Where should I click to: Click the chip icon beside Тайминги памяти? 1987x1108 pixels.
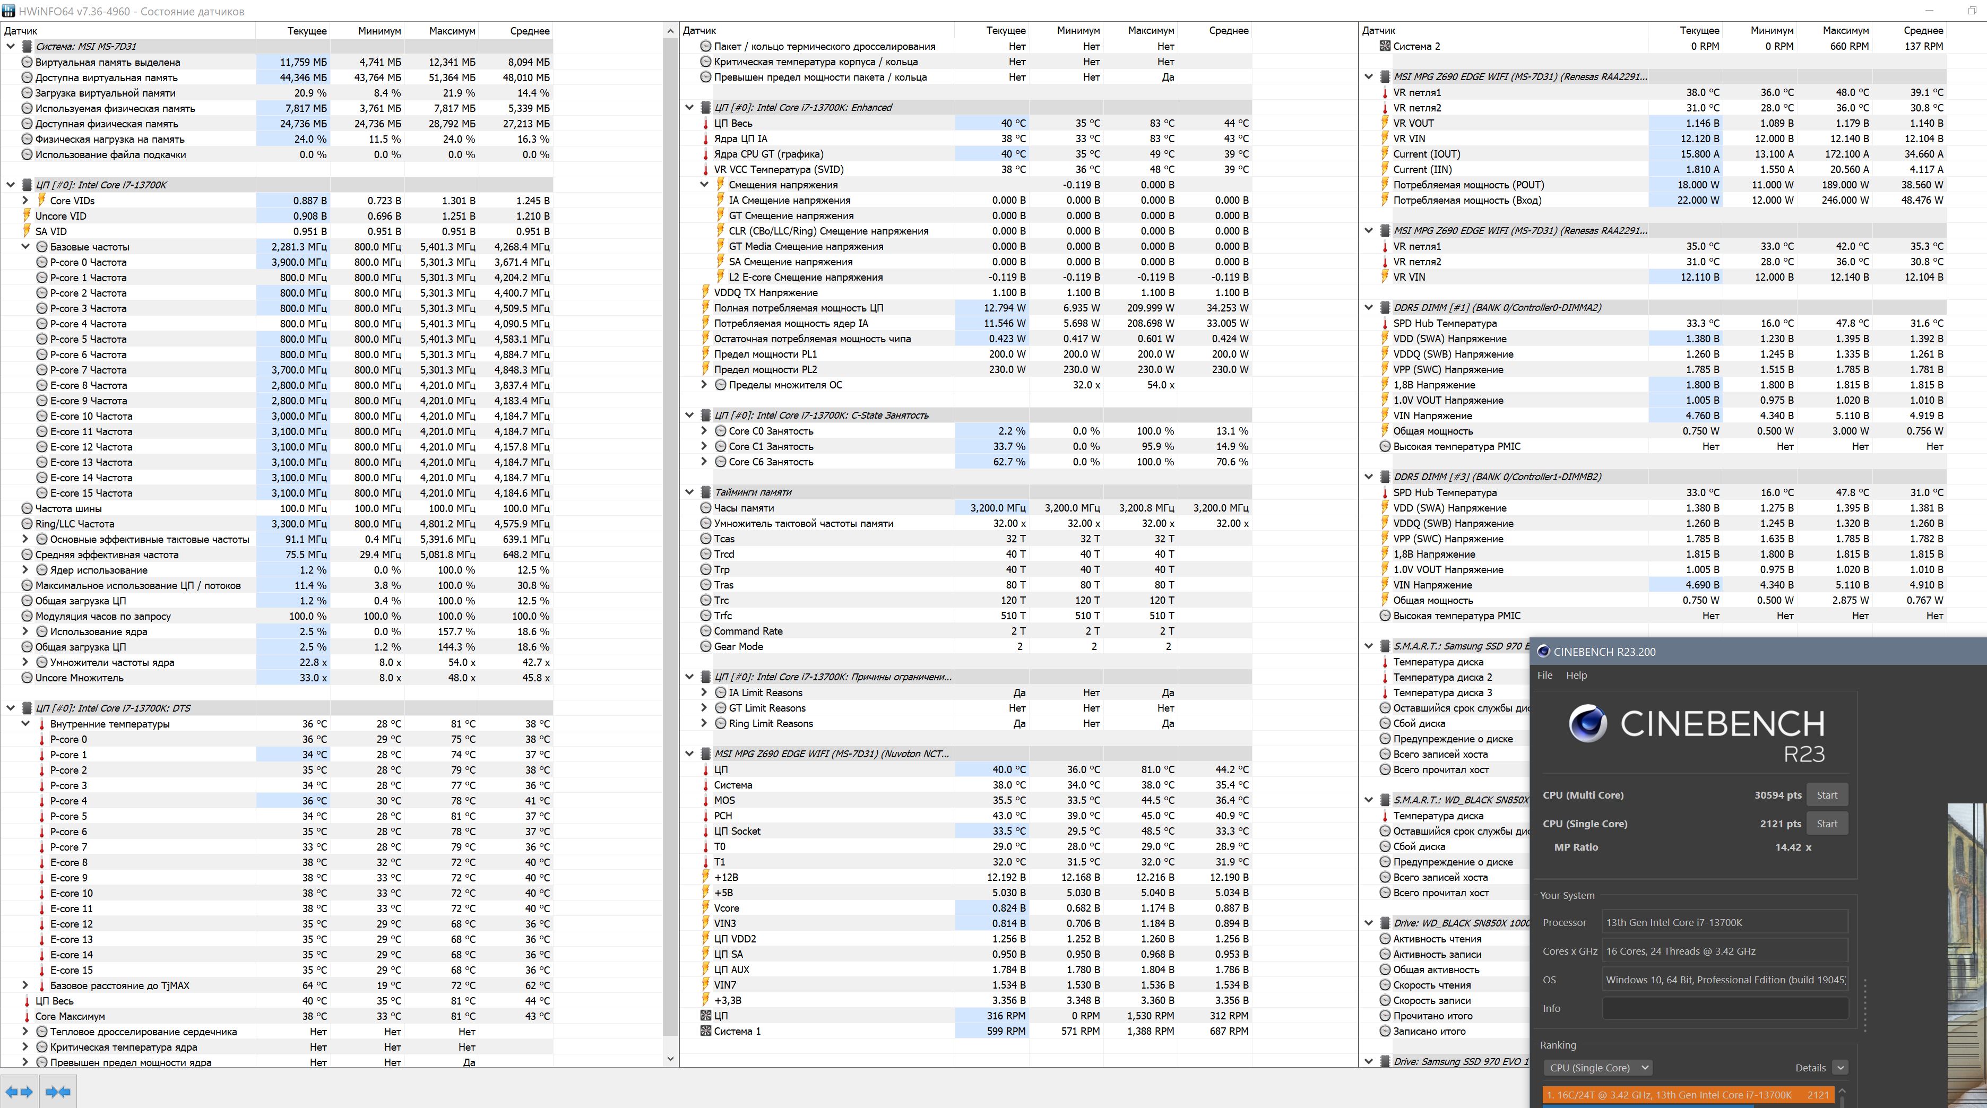(x=705, y=492)
